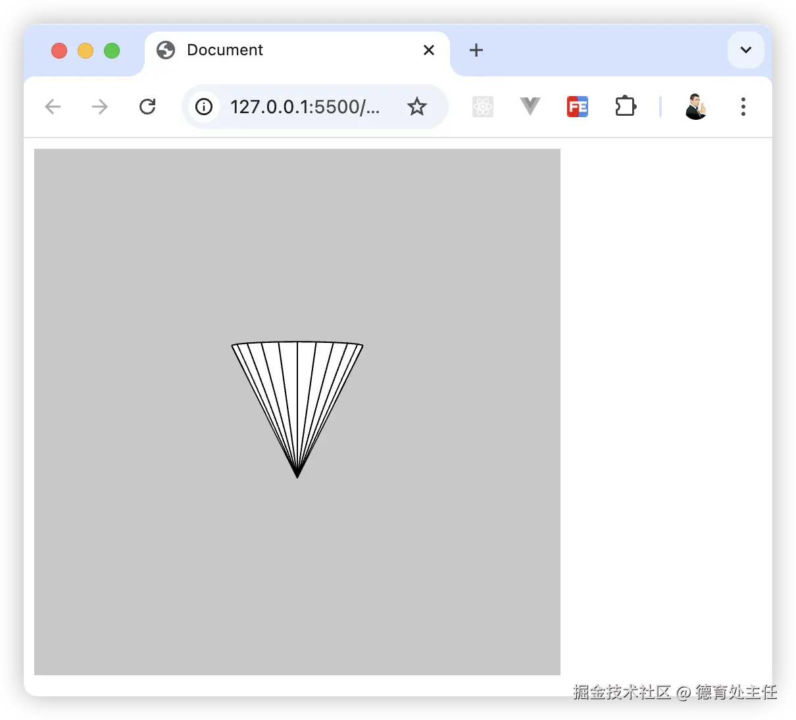Select the Document tab
This screenshot has height=720, width=796.
[297, 51]
